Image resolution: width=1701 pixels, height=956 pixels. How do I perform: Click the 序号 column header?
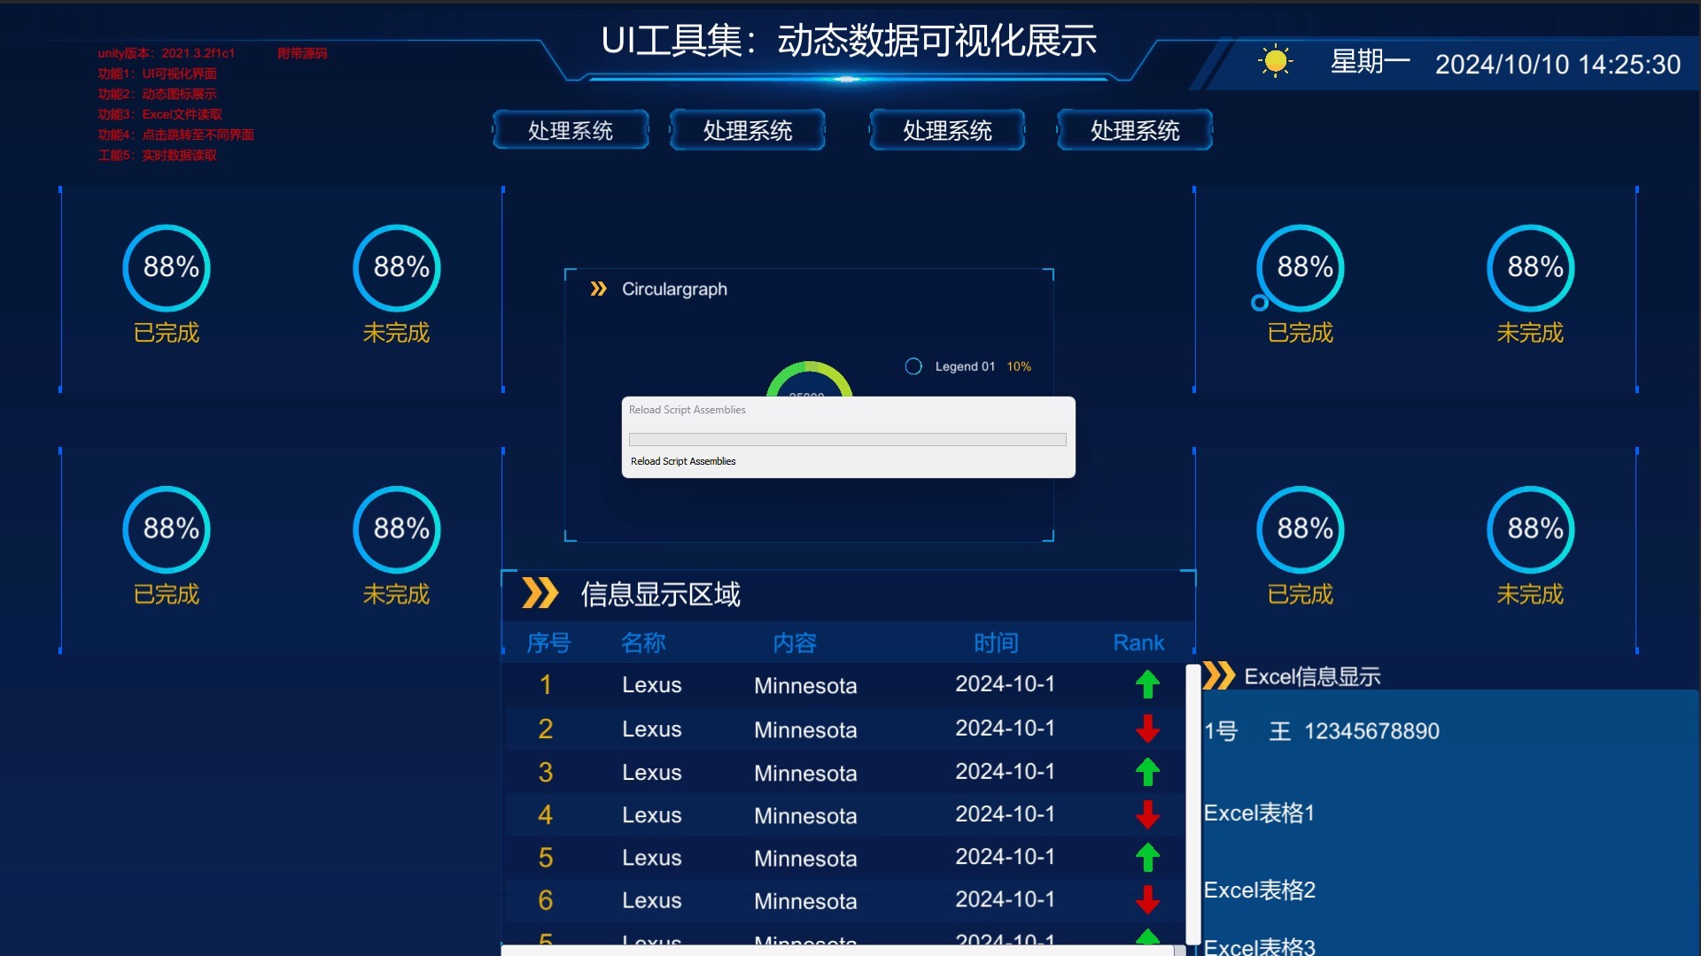coord(548,643)
